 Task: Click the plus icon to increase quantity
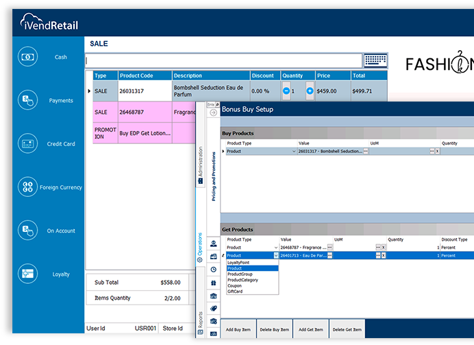[x=310, y=91]
